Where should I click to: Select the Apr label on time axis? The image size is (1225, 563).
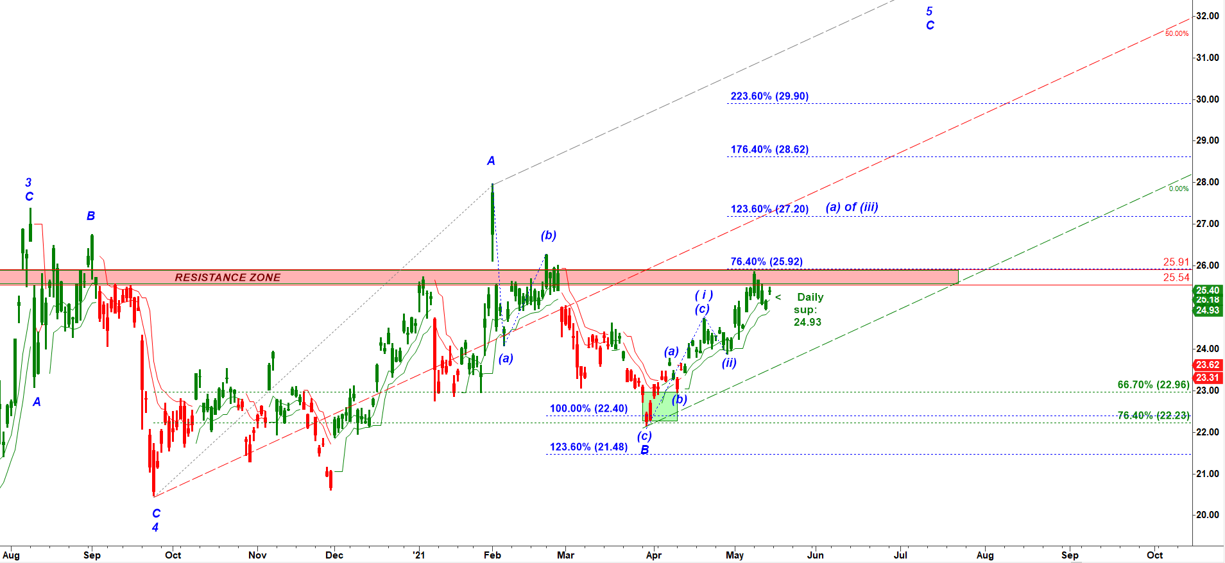pyautogui.click(x=653, y=555)
